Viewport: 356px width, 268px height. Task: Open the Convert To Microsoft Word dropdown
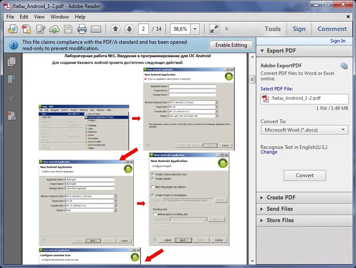tap(305, 130)
